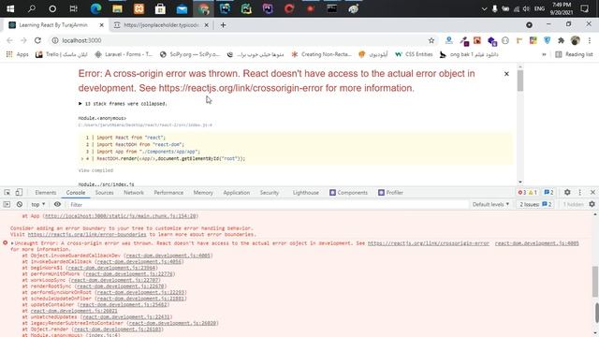Click the console vertical scrollbar
Screen dimensions: 599x337
595,282
